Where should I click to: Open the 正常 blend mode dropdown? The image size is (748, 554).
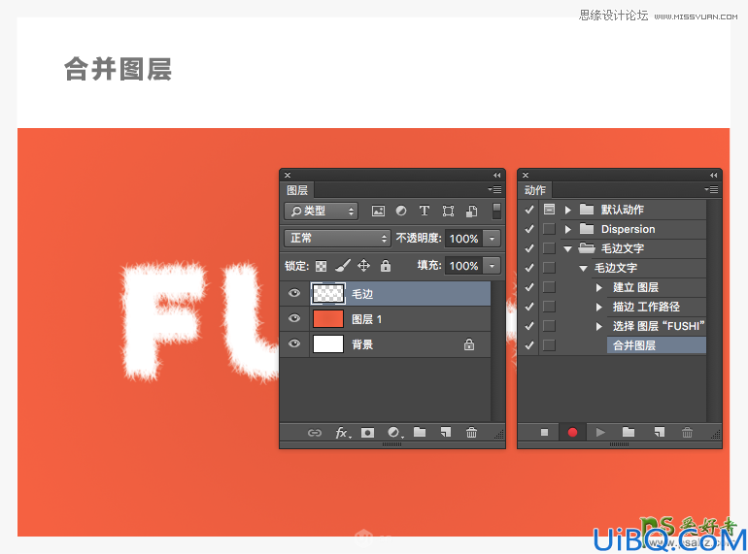(x=337, y=238)
